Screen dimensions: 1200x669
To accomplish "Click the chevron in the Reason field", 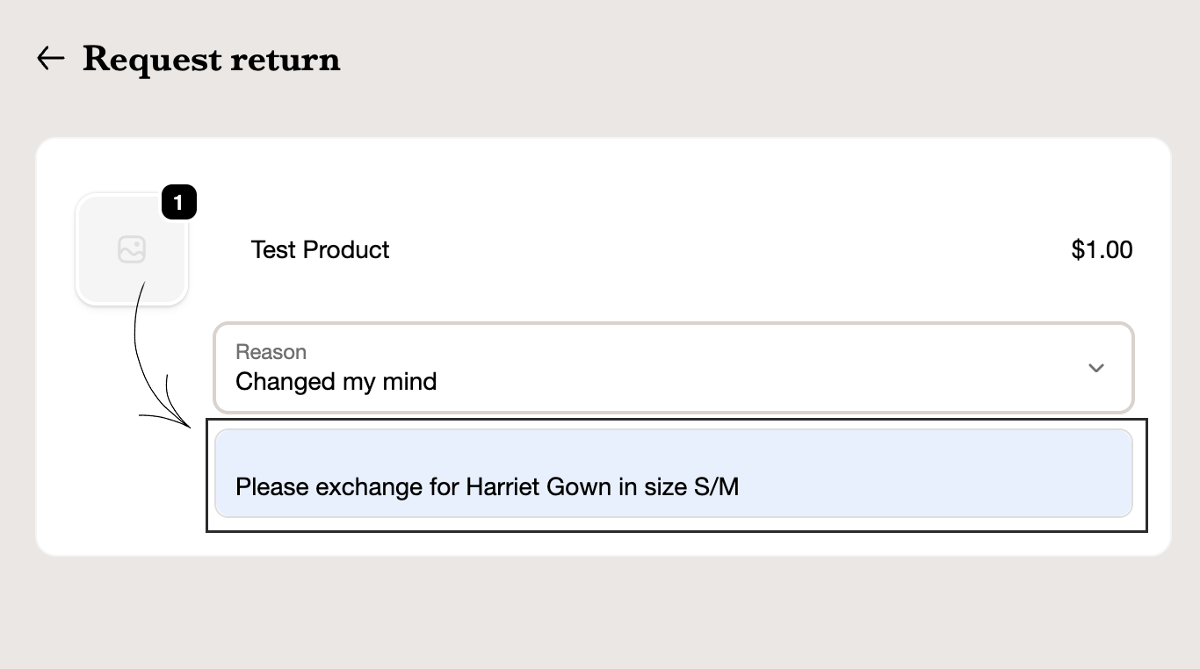I will (x=1095, y=368).
